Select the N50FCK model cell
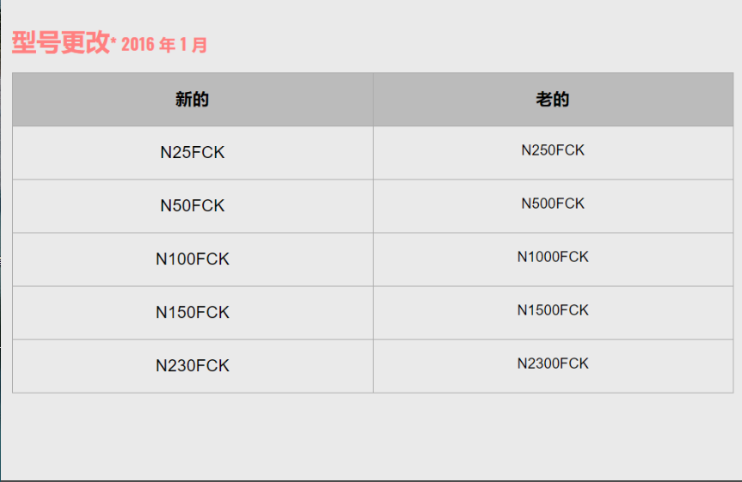 click(193, 205)
